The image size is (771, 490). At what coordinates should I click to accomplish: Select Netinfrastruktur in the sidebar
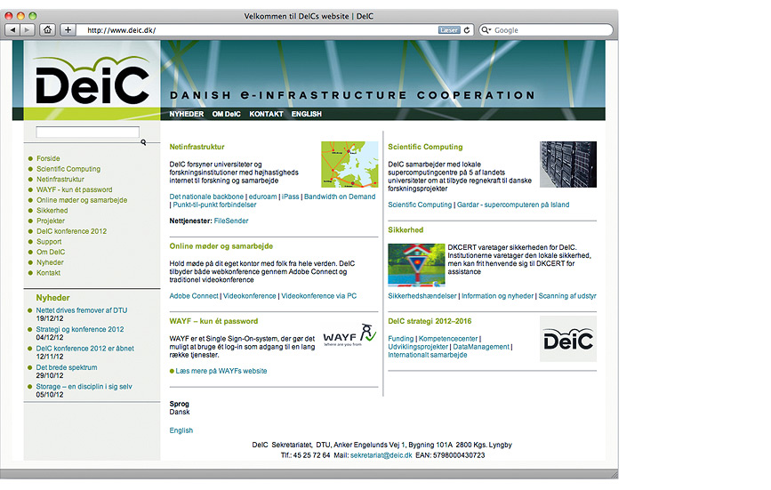pos(60,180)
